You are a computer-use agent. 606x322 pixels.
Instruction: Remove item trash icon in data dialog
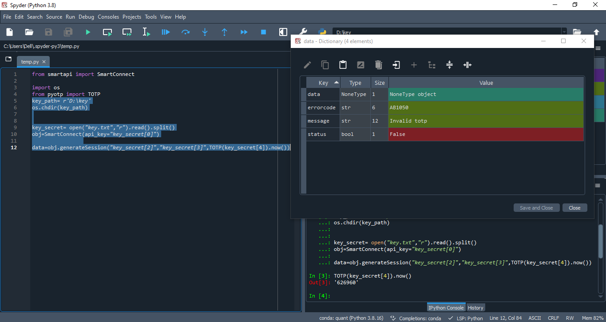(378, 65)
